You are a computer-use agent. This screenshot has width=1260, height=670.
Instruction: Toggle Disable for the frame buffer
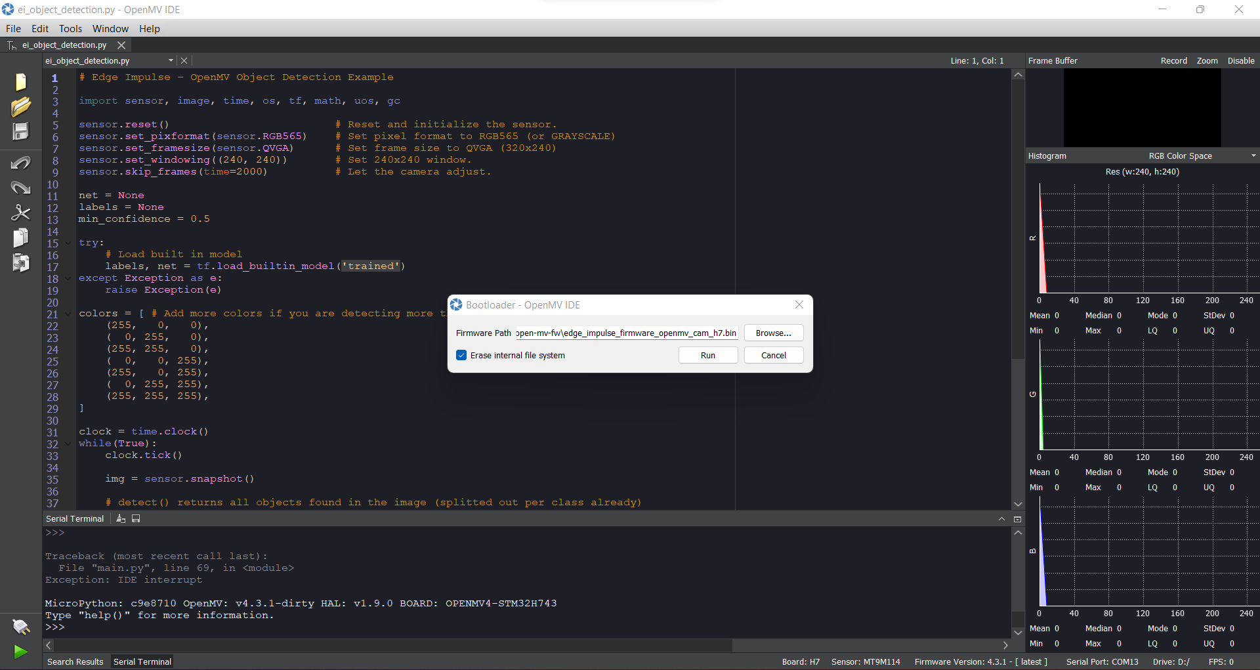(x=1240, y=60)
